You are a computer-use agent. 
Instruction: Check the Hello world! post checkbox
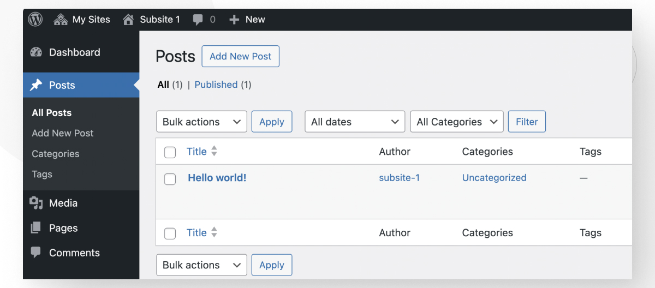click(170, 178)
